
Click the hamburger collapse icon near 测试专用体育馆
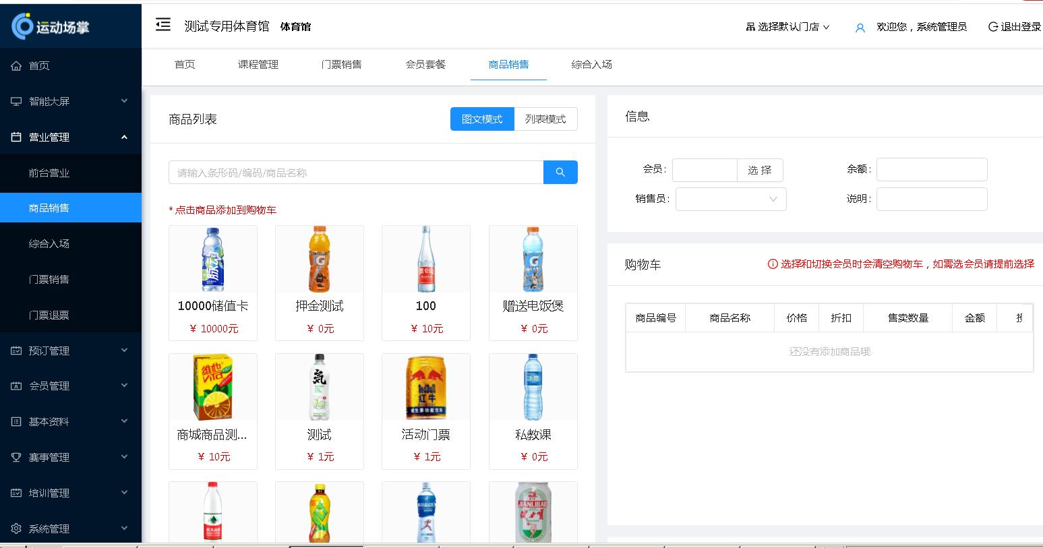pos(162,24)
